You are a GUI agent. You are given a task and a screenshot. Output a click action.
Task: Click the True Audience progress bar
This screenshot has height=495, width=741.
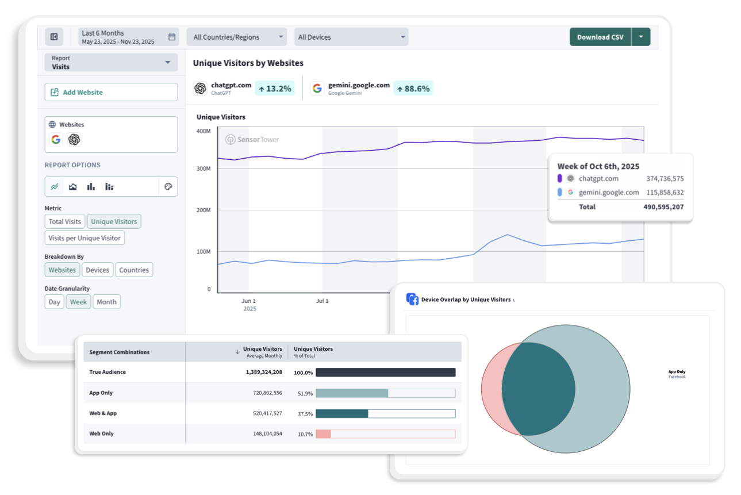tap(385, 373)
